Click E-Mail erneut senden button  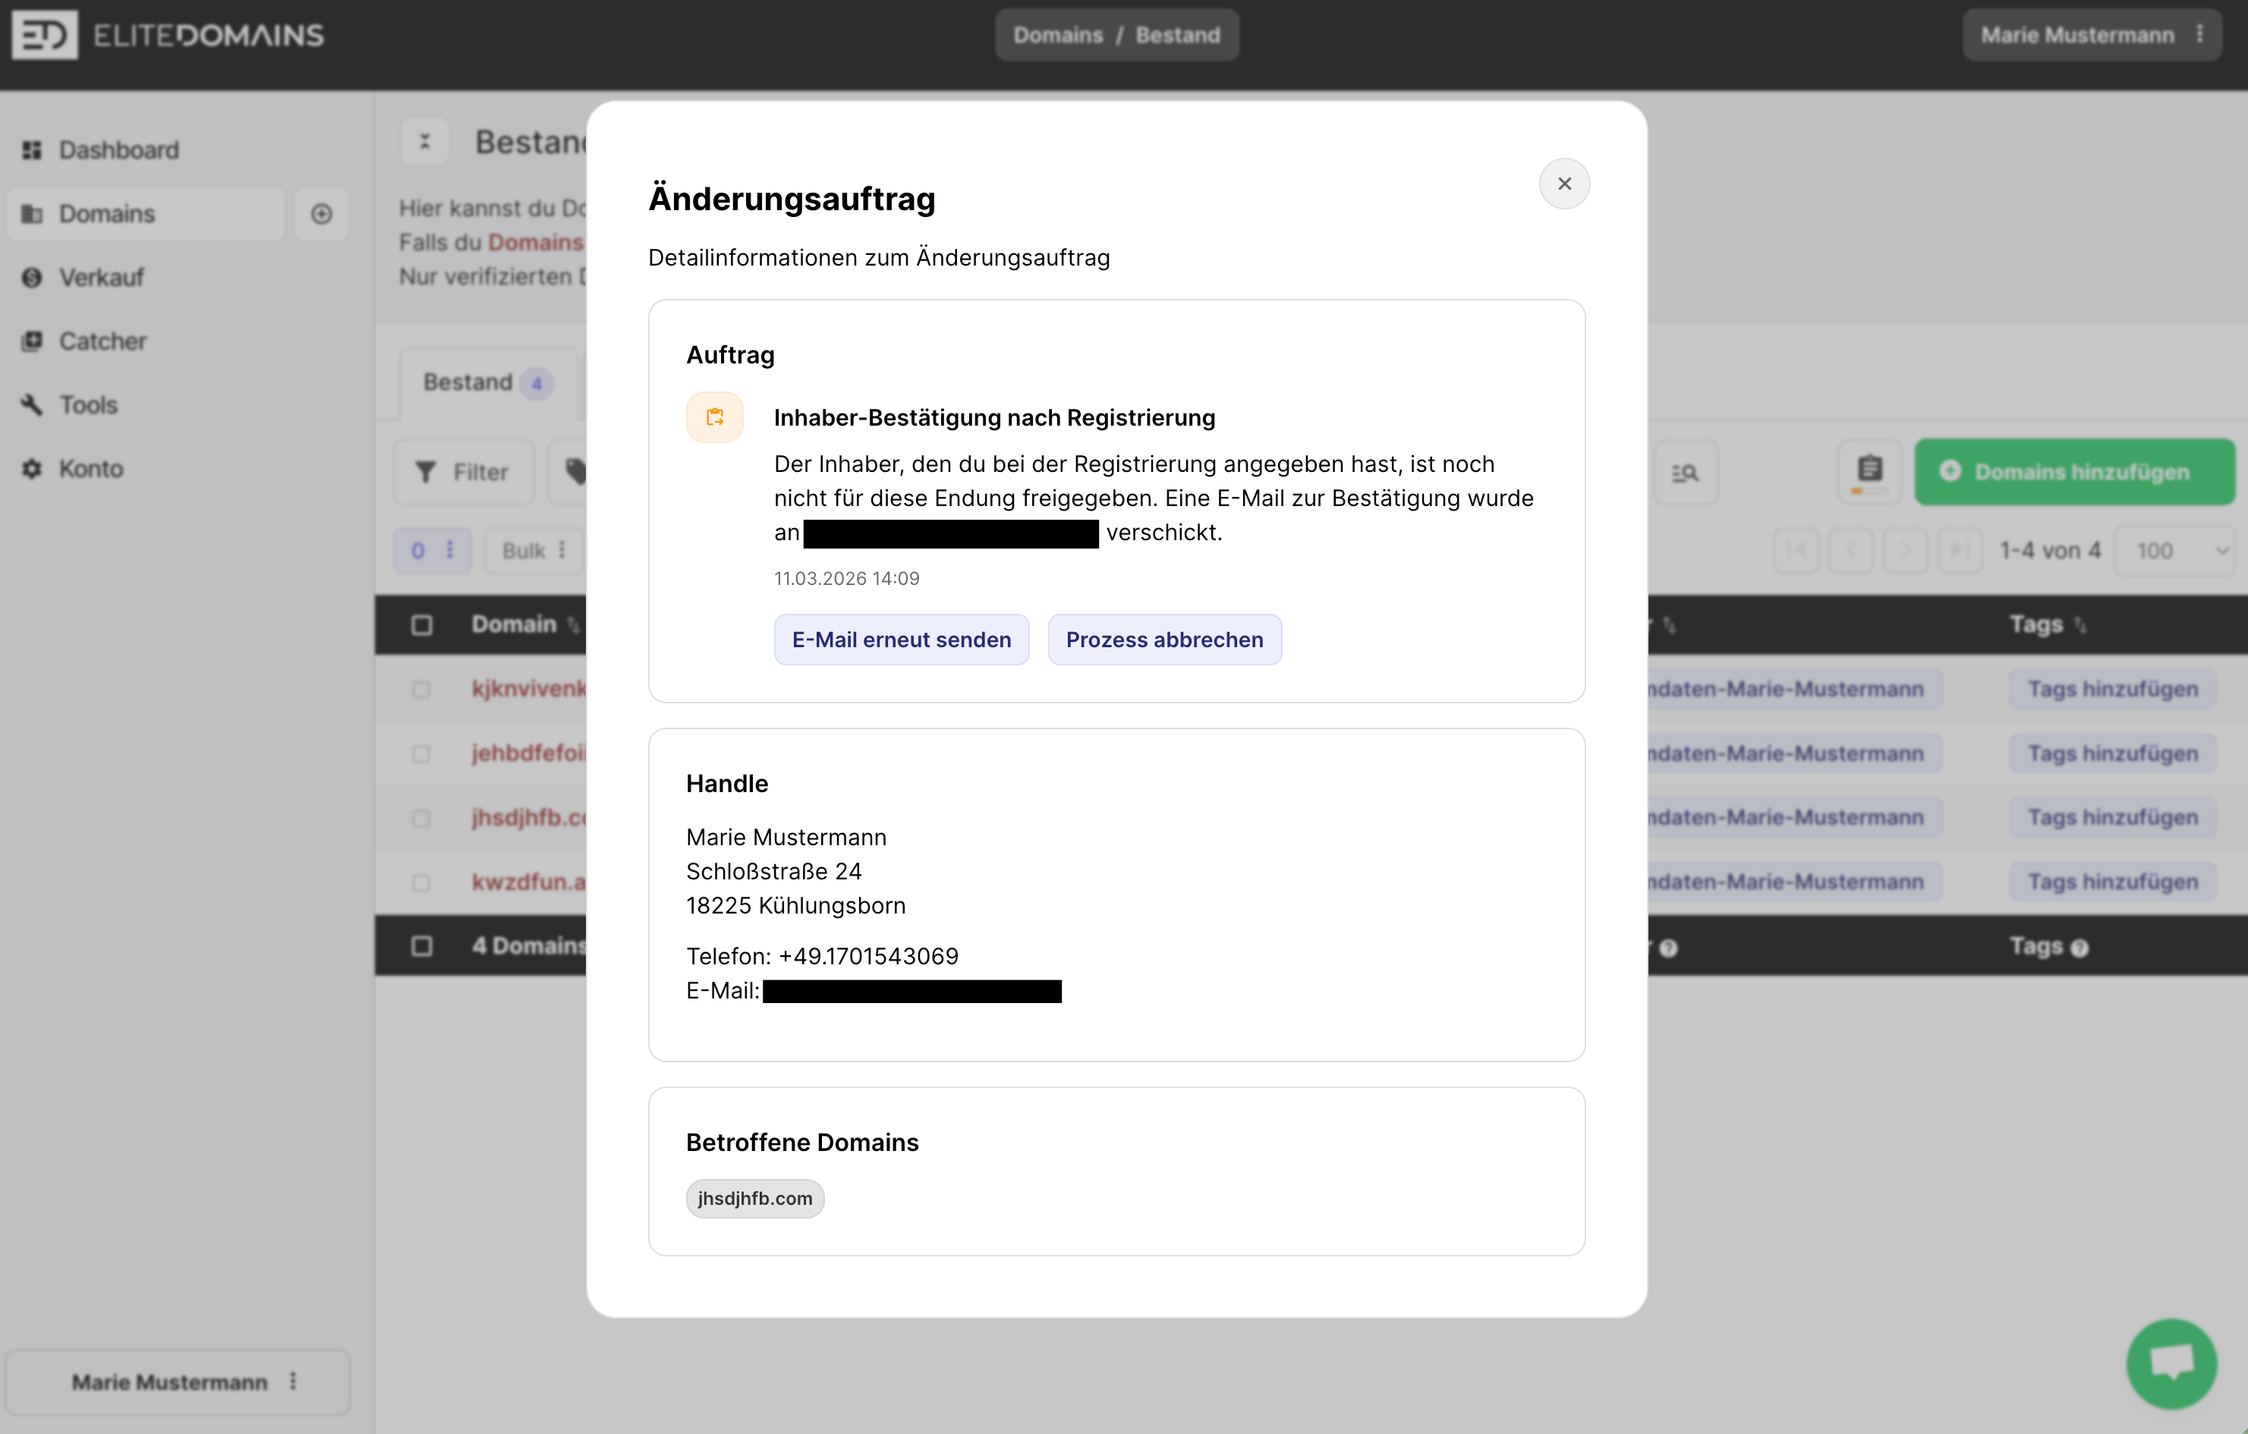point(901,639)
